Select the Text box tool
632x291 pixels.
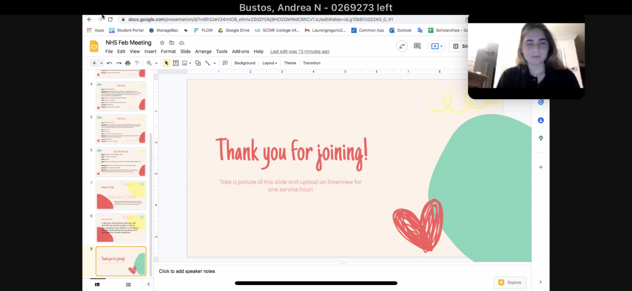(x=175, y=63)
